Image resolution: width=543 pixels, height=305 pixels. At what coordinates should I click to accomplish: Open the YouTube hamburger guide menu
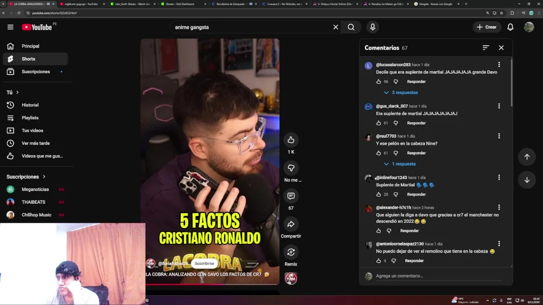coord(10,27)
